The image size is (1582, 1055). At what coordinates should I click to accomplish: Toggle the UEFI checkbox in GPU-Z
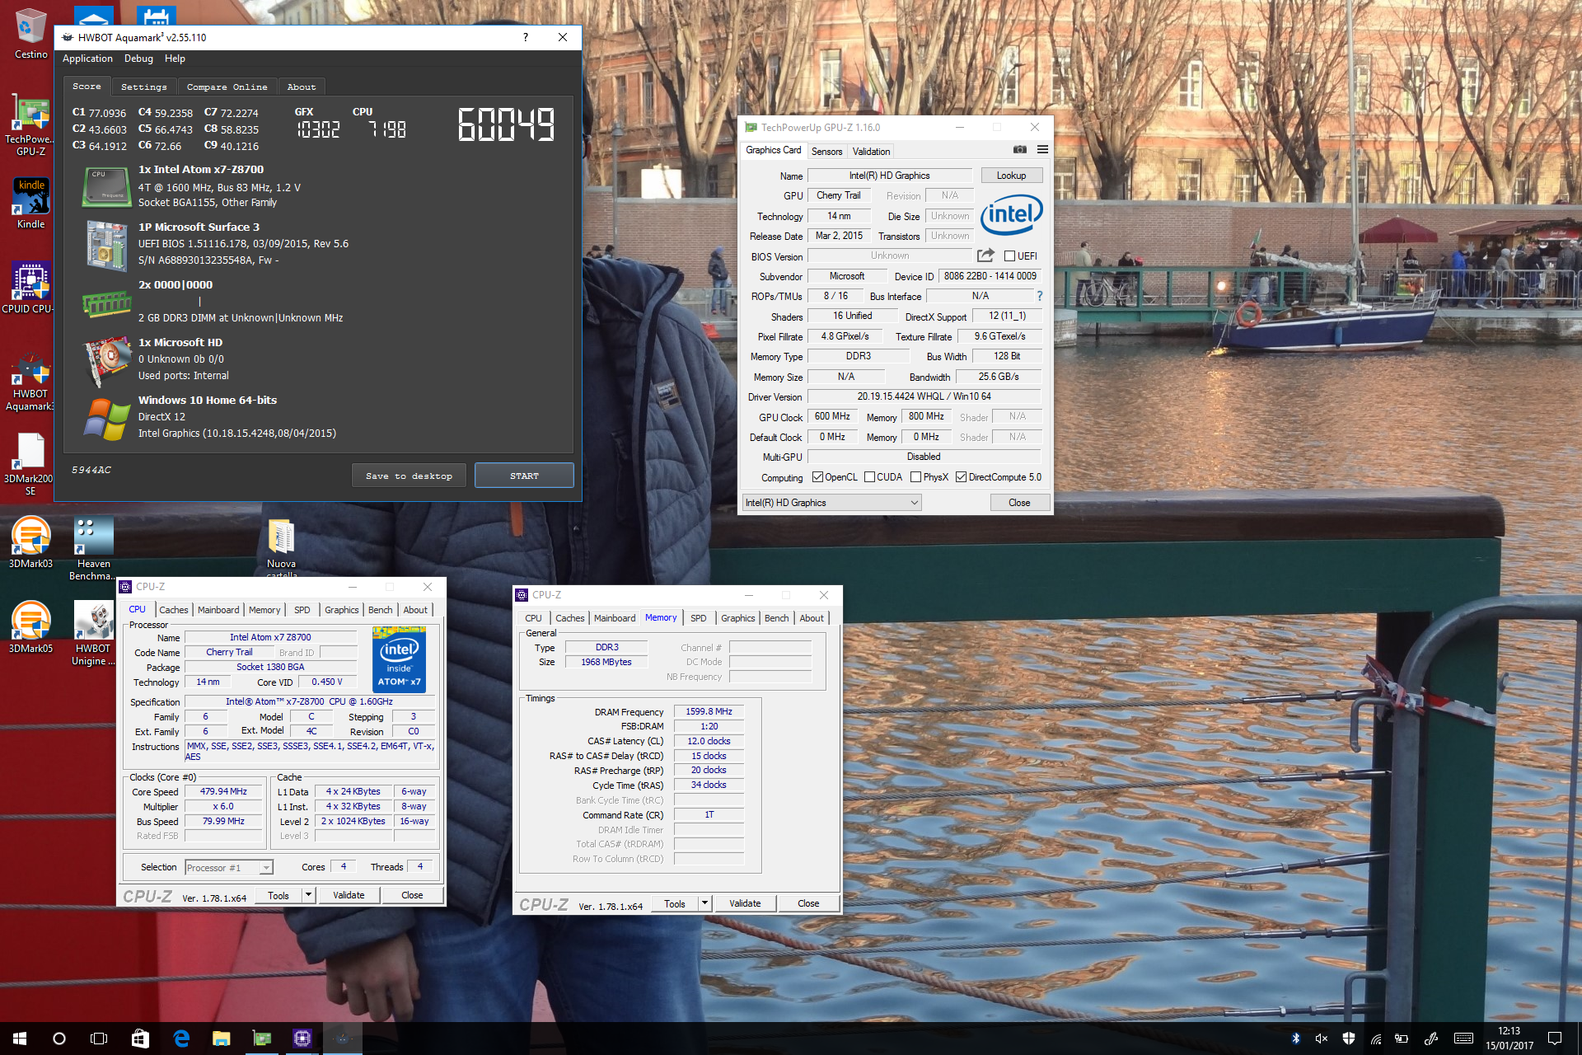coord(1009,256)
